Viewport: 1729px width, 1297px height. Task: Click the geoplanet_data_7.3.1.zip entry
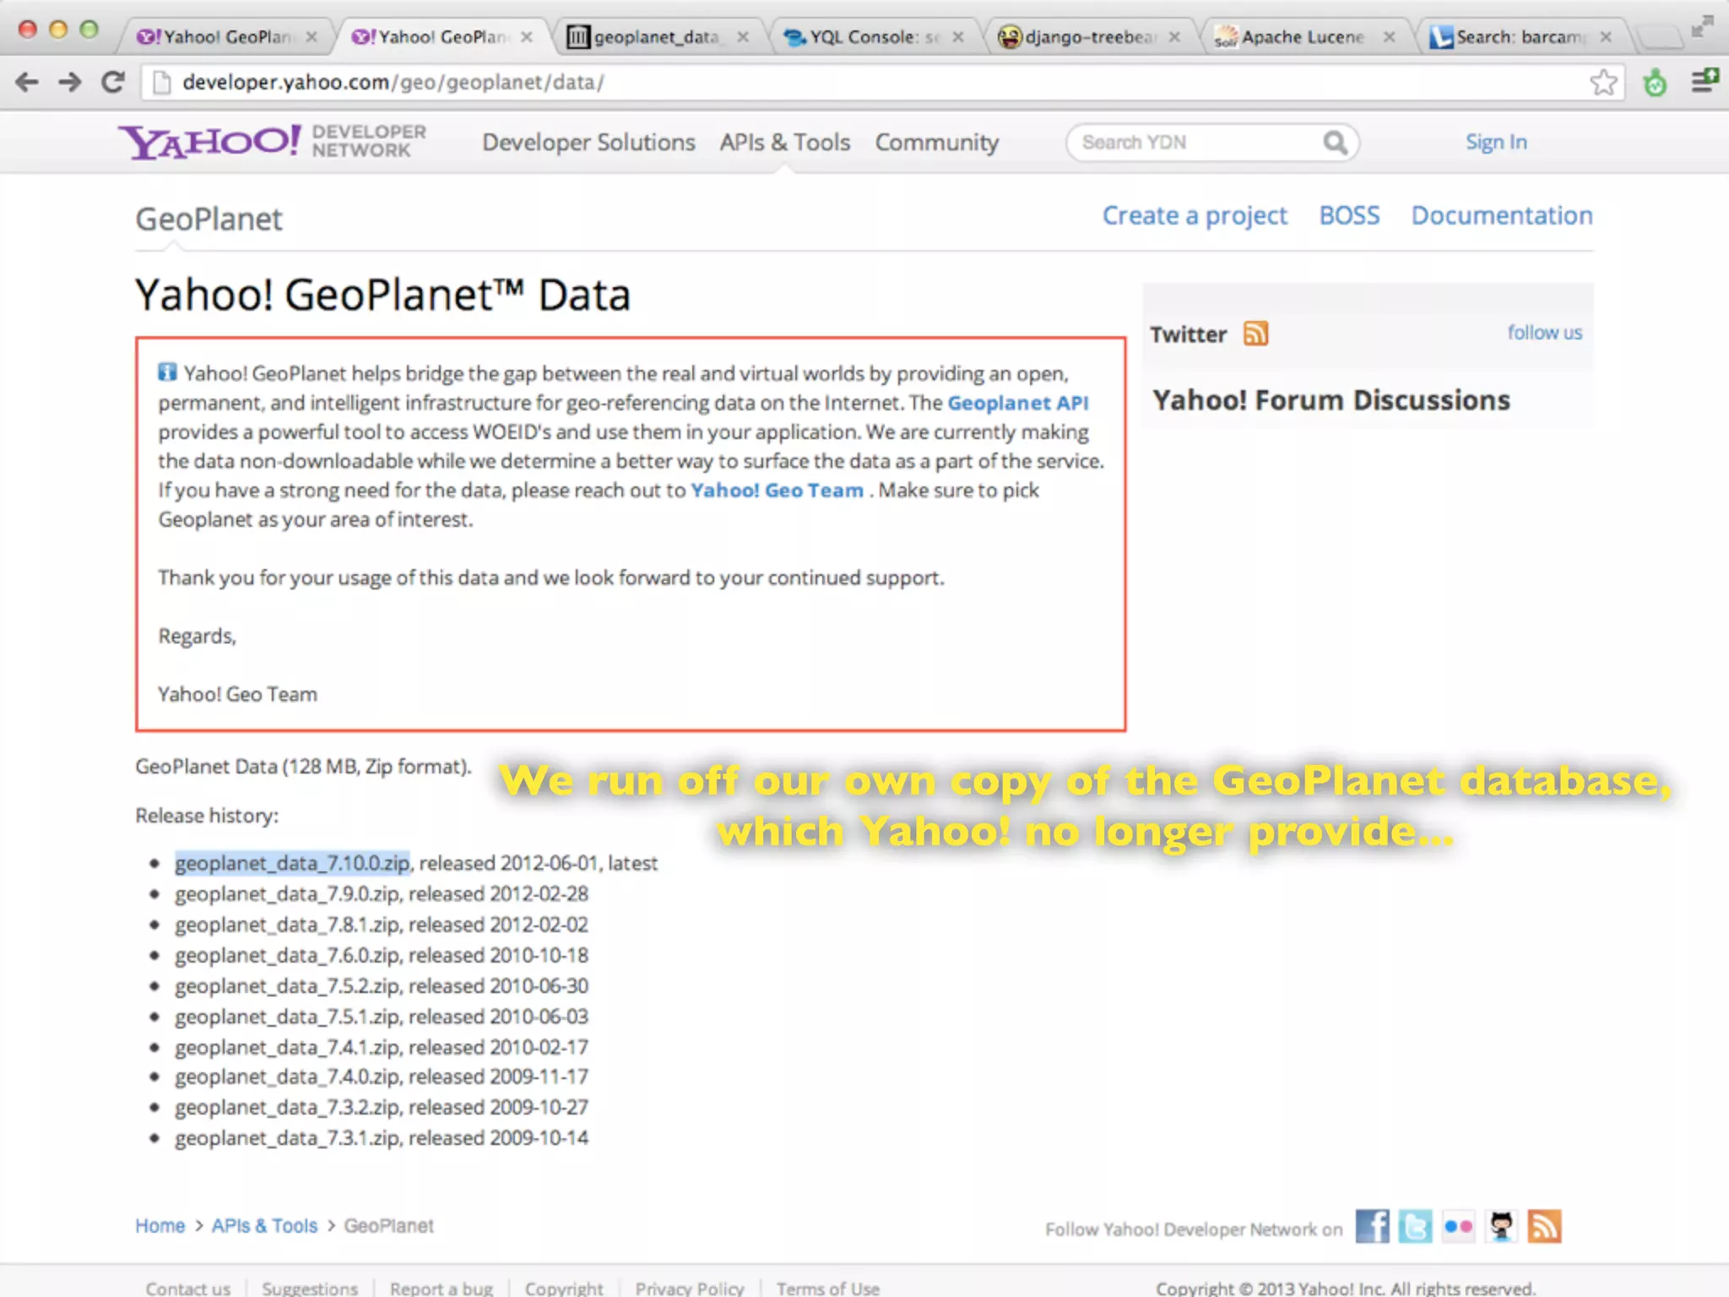(287, 1138)
